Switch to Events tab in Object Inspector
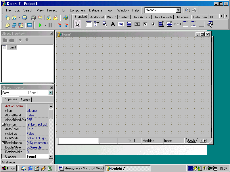The width and height of the screenshot is (230, 172). tap(25, 100)
